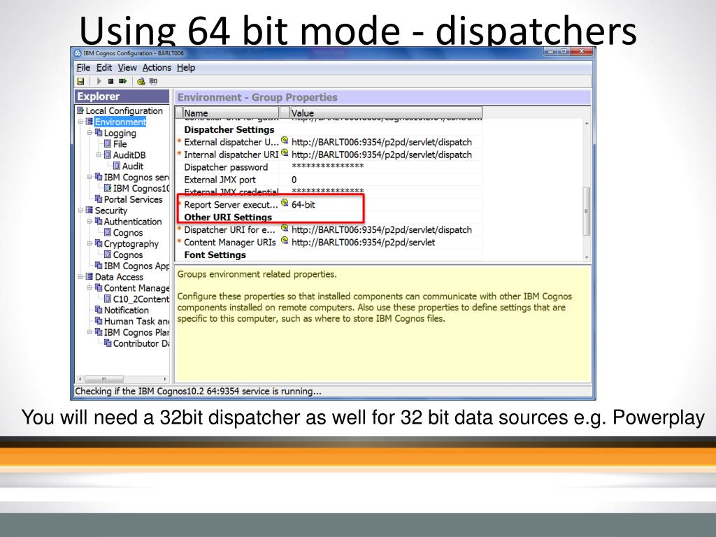Click the Stop service square icon
The height and width of the screenshot is (537, 716).
coord(110,81)
